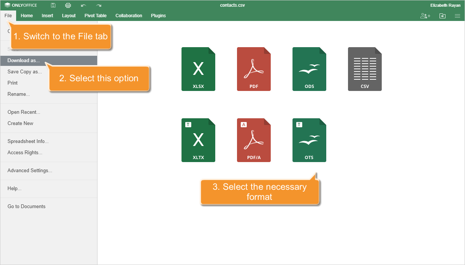Select Save Copy as in the sidebar
The height and width of the screenshot is (265, 465).
(25, 71)
